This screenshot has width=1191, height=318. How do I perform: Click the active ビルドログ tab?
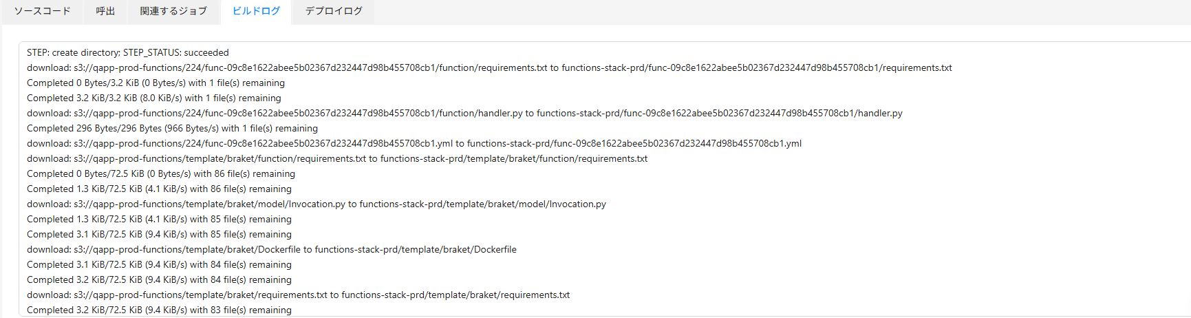coord(256,12)
